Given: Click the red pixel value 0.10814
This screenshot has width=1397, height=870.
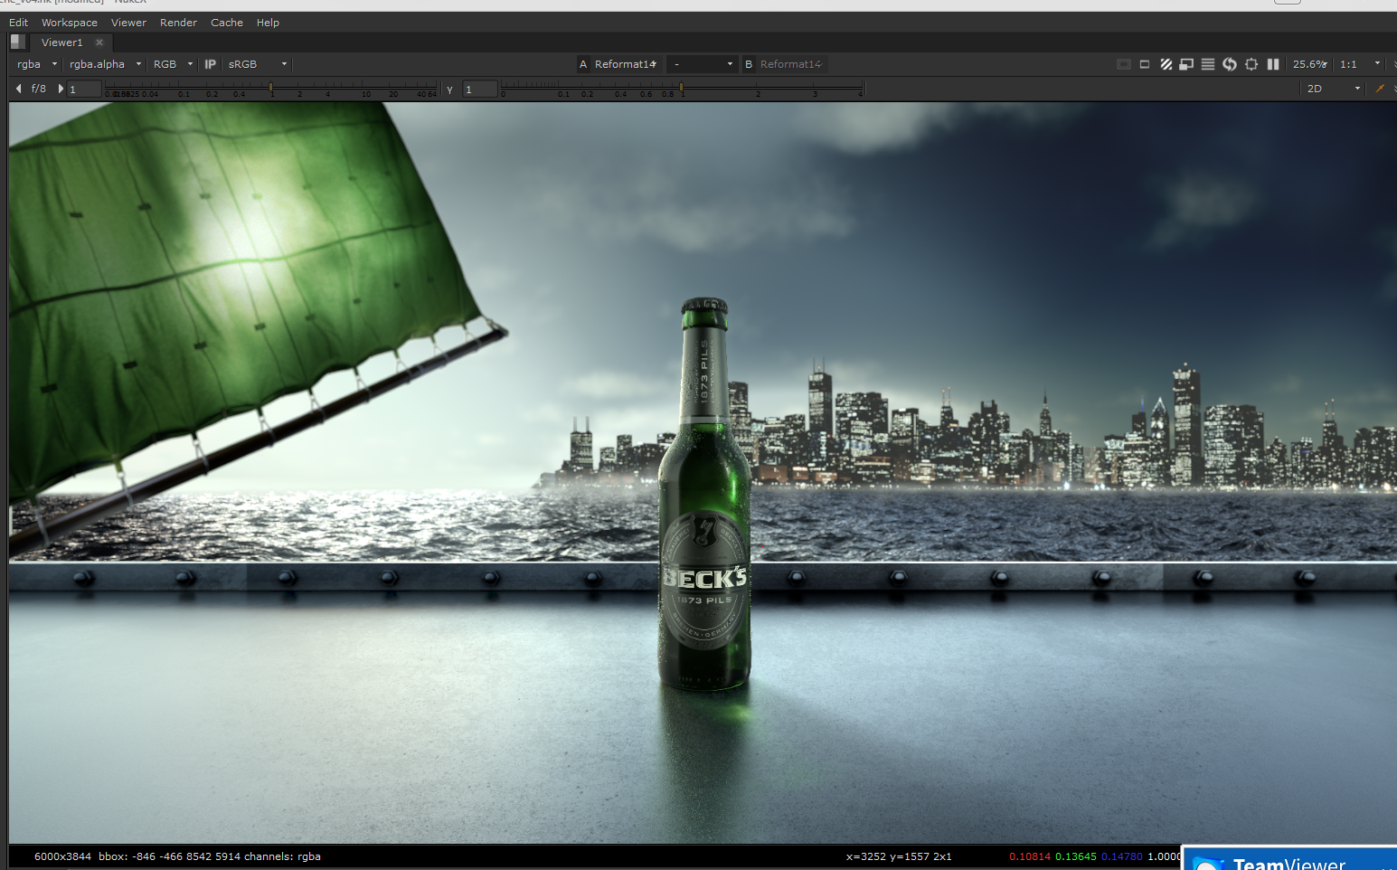Looking at the screenshot, I should click(x=1030, y=856).
